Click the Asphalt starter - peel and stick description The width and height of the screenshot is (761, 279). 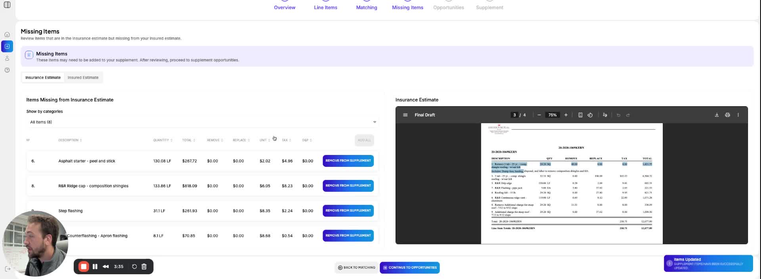tap(87, 161)
